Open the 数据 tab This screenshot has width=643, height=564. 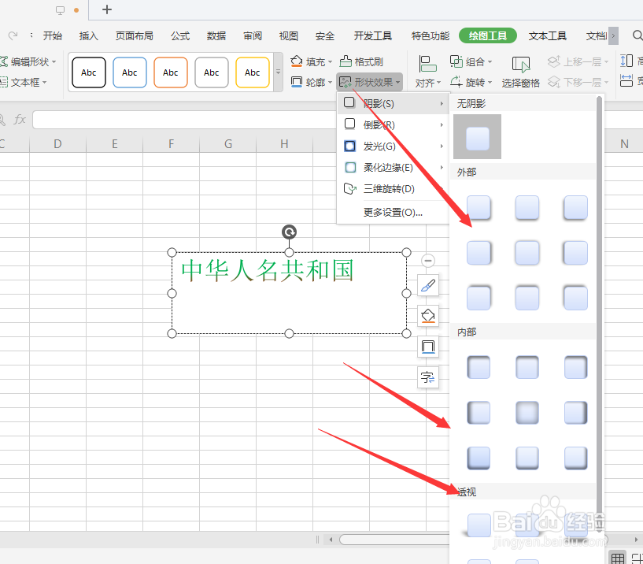click(x=216, y=36)
